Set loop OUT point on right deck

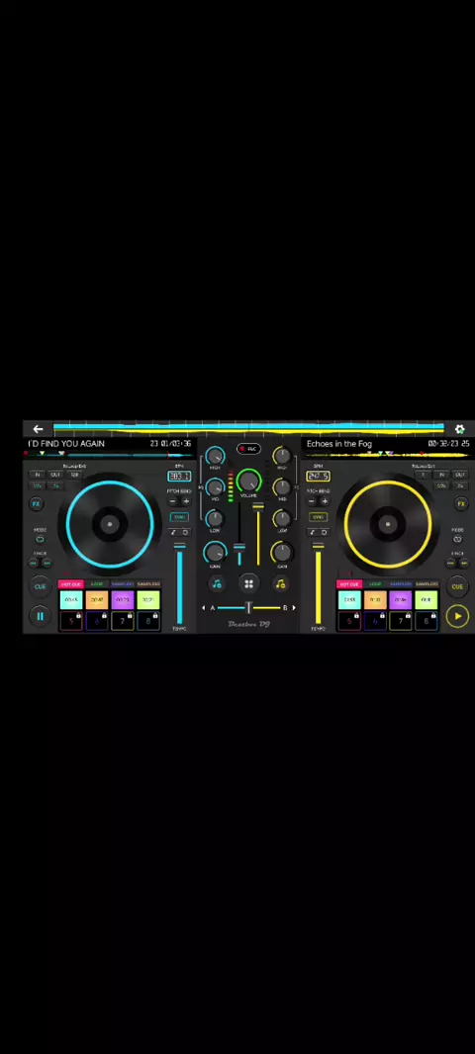tap(460, 475)
